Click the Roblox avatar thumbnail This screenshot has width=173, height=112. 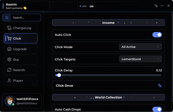coord(10,101)
